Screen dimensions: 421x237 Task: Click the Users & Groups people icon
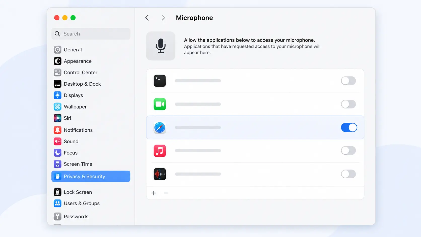tap(57, 203)
